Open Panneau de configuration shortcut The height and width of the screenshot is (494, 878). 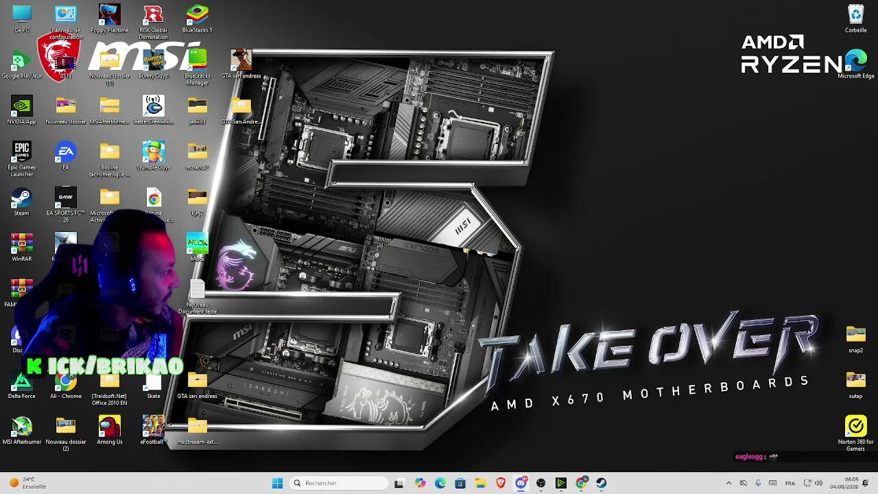pos(66,22)
